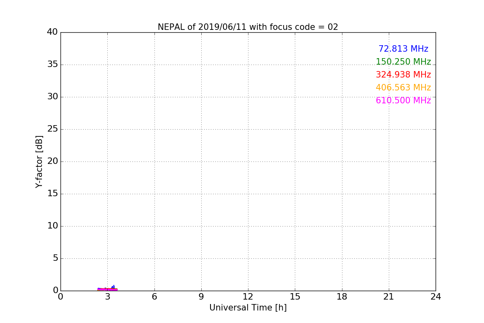Click the x-axis tick label 21
Image resolution: width=484 pixels, height=323 pixels.
pyautogui.click(x=389, y=297)
